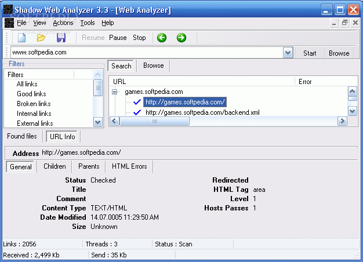Switch to the Browse tab beside Search

click(x=153, y=65)
